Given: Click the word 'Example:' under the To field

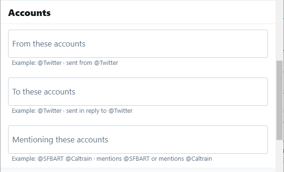Looking at the screenshot, I should (x=24, y=110).
